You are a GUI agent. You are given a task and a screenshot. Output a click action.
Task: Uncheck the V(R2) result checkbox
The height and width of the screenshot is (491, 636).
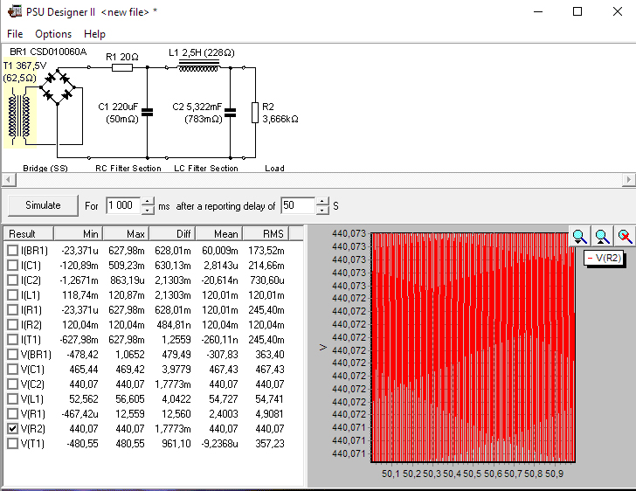pos(12,429)
